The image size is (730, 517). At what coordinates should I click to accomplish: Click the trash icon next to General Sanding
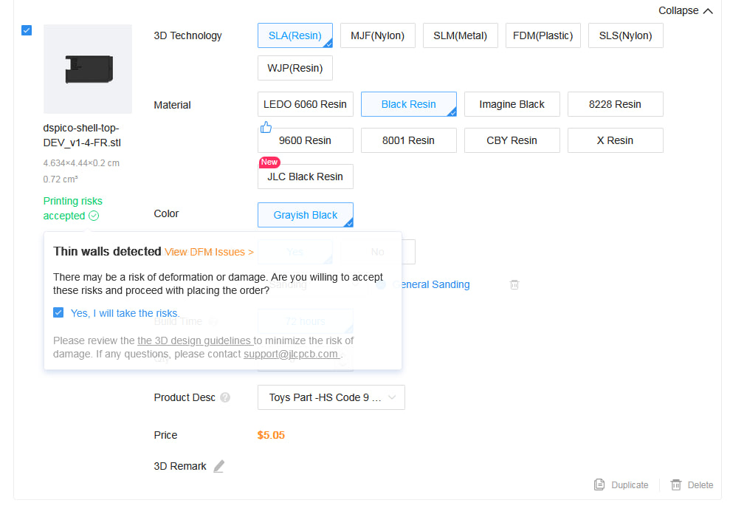pos(514,284)
